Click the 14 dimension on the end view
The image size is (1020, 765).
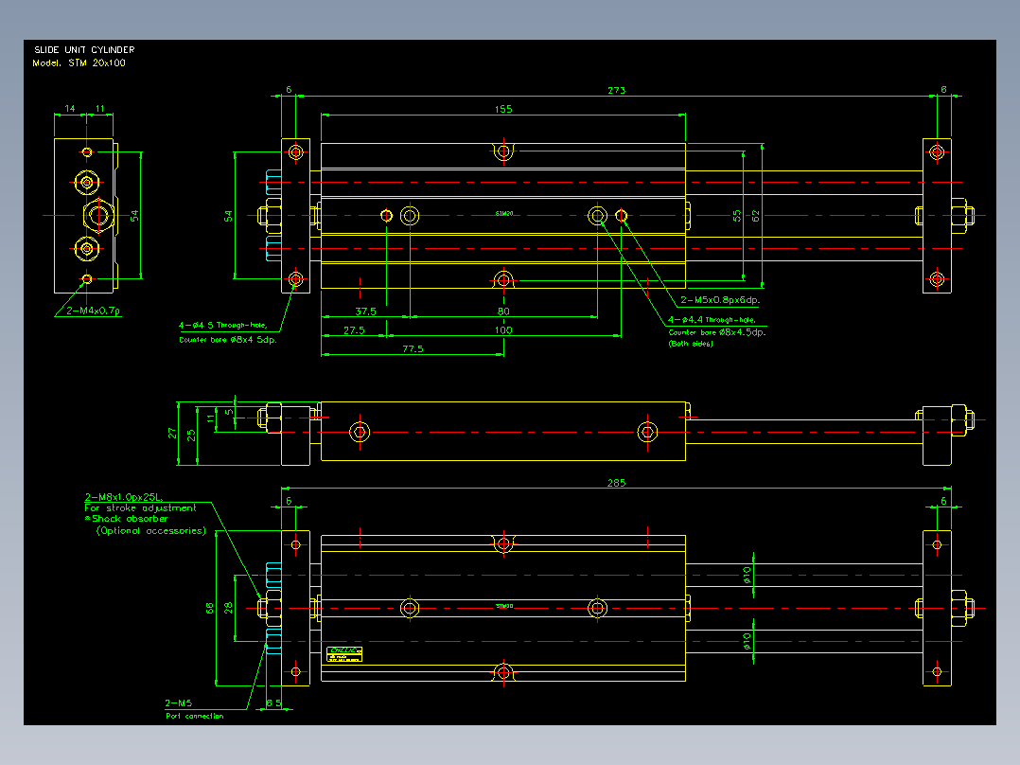pyautogui.click(x=70, y=109)
